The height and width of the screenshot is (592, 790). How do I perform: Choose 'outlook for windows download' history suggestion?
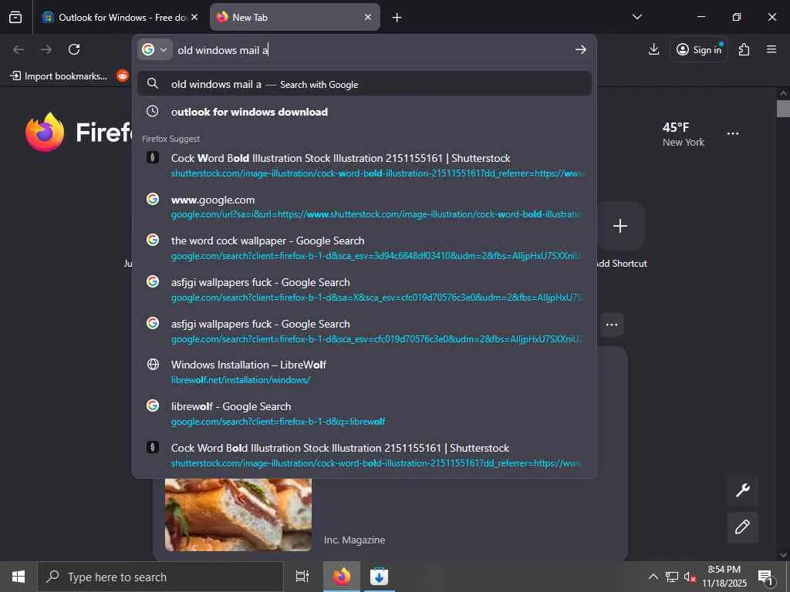tap(364, 112)
